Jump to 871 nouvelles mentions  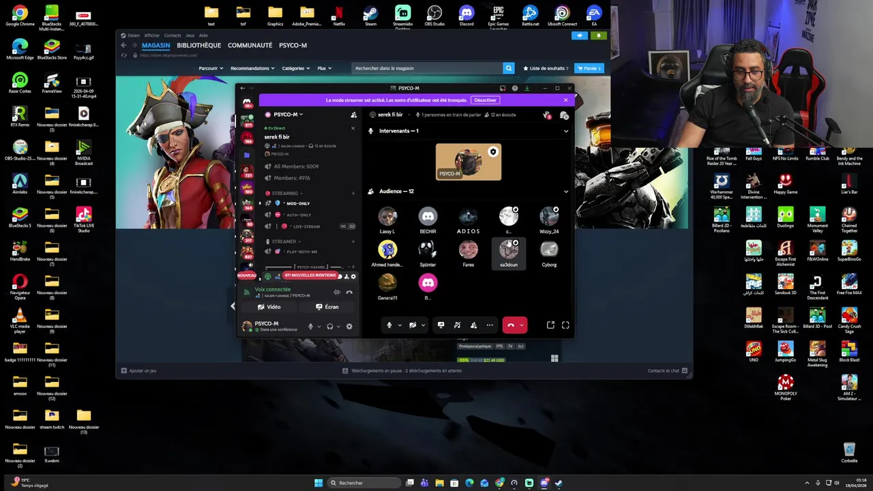(x=310, y=276)
